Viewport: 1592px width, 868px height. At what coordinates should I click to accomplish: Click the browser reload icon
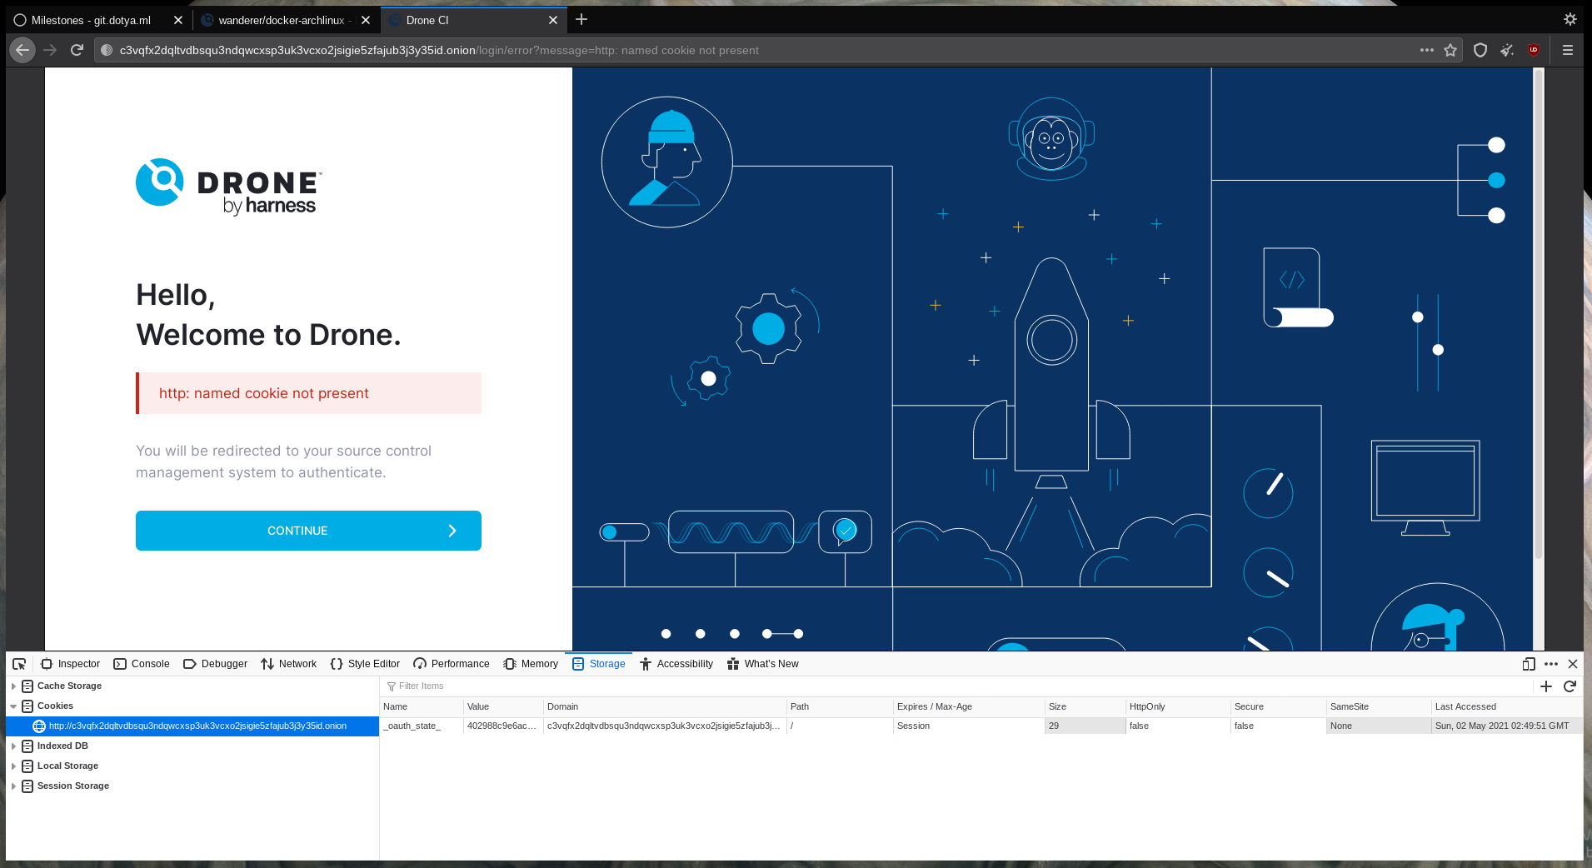(77, 50)
